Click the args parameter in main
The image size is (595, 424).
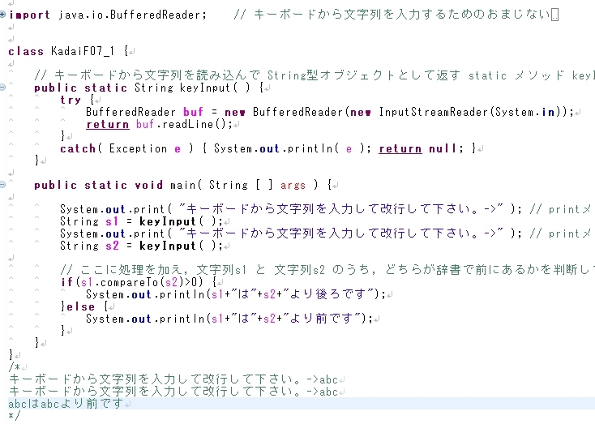(293, 185)
